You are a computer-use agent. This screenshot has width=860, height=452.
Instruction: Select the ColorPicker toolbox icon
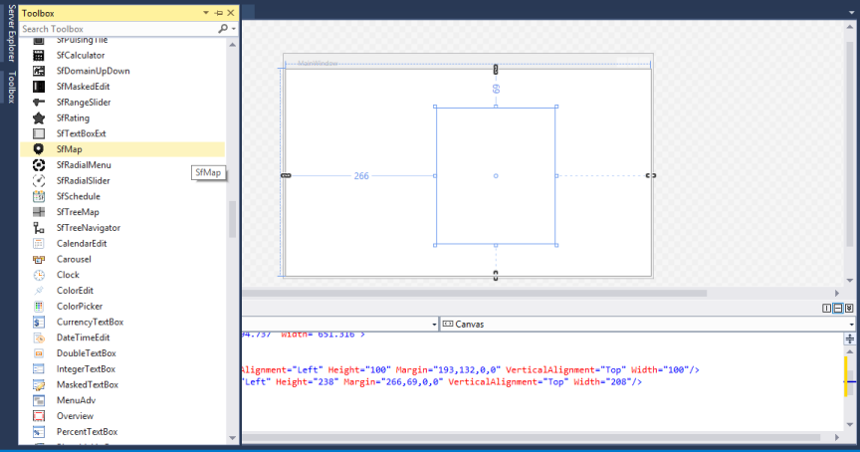click(x=39, y=306)
